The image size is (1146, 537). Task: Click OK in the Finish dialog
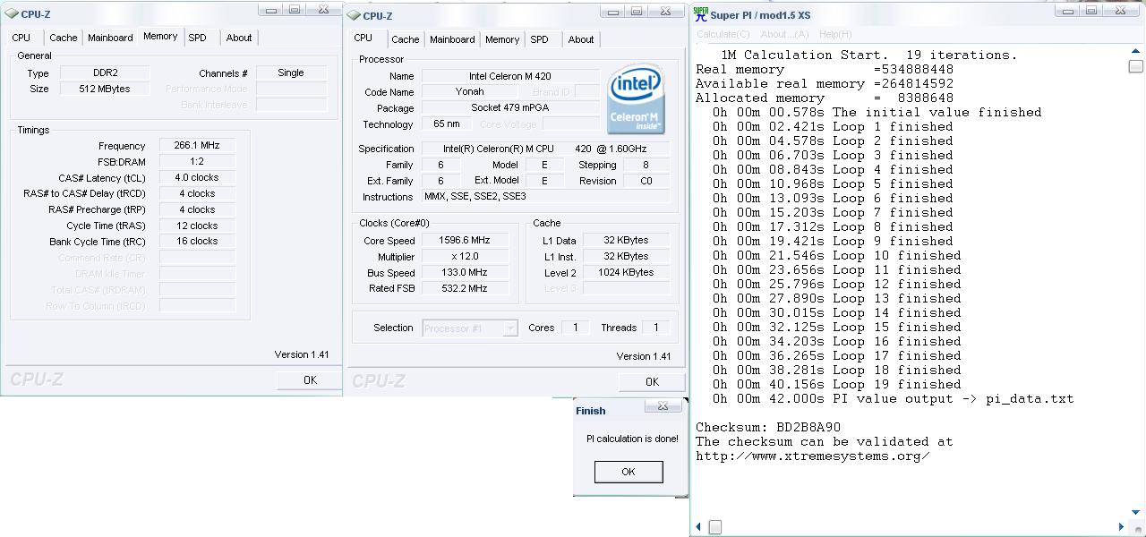(629, 472)
